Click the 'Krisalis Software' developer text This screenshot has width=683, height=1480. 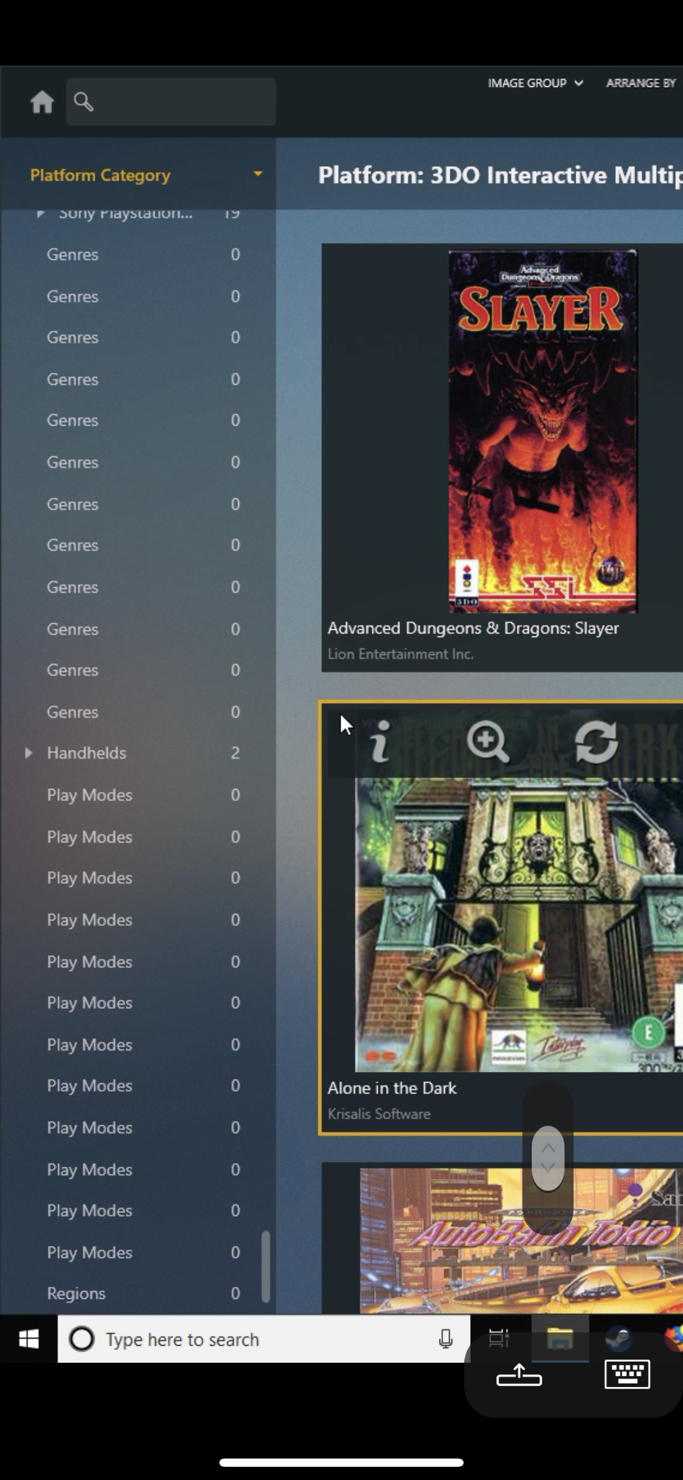[x=379, y=1114]
